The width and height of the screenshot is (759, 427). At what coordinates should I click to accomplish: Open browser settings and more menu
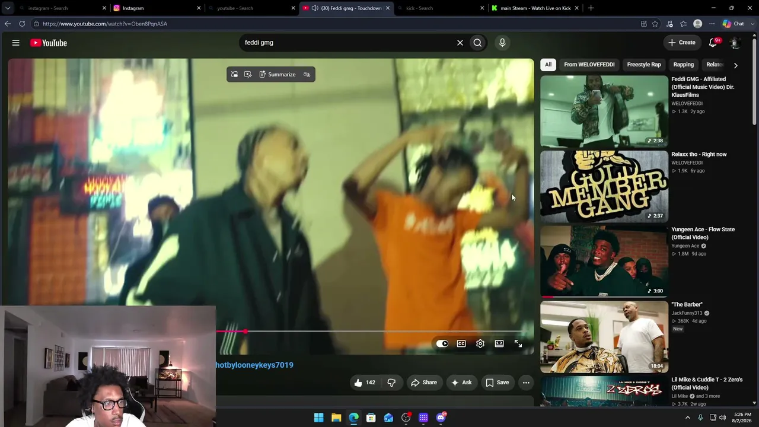(711, 24)
